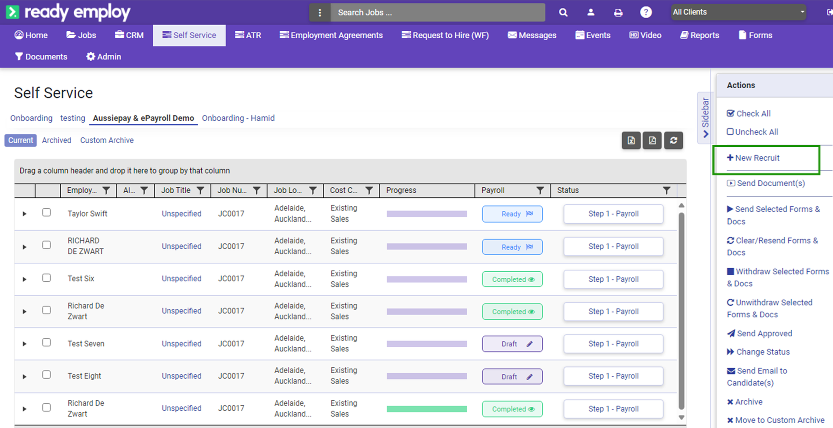Open the Admin gear menu
Screen dimensions: 833x428
pos(103,56)
